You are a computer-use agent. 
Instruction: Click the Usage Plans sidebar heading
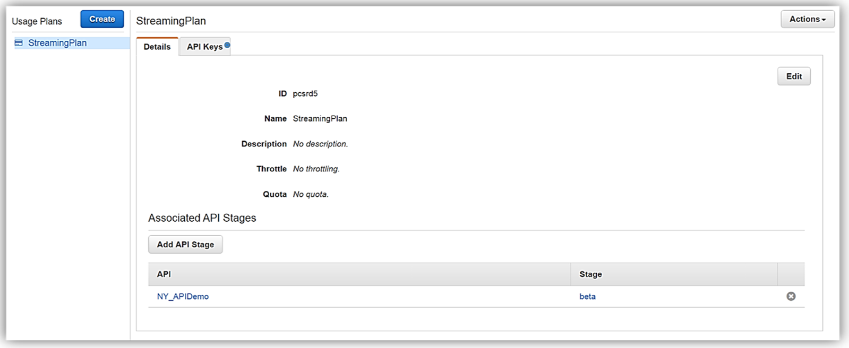(x=37, y=22)
